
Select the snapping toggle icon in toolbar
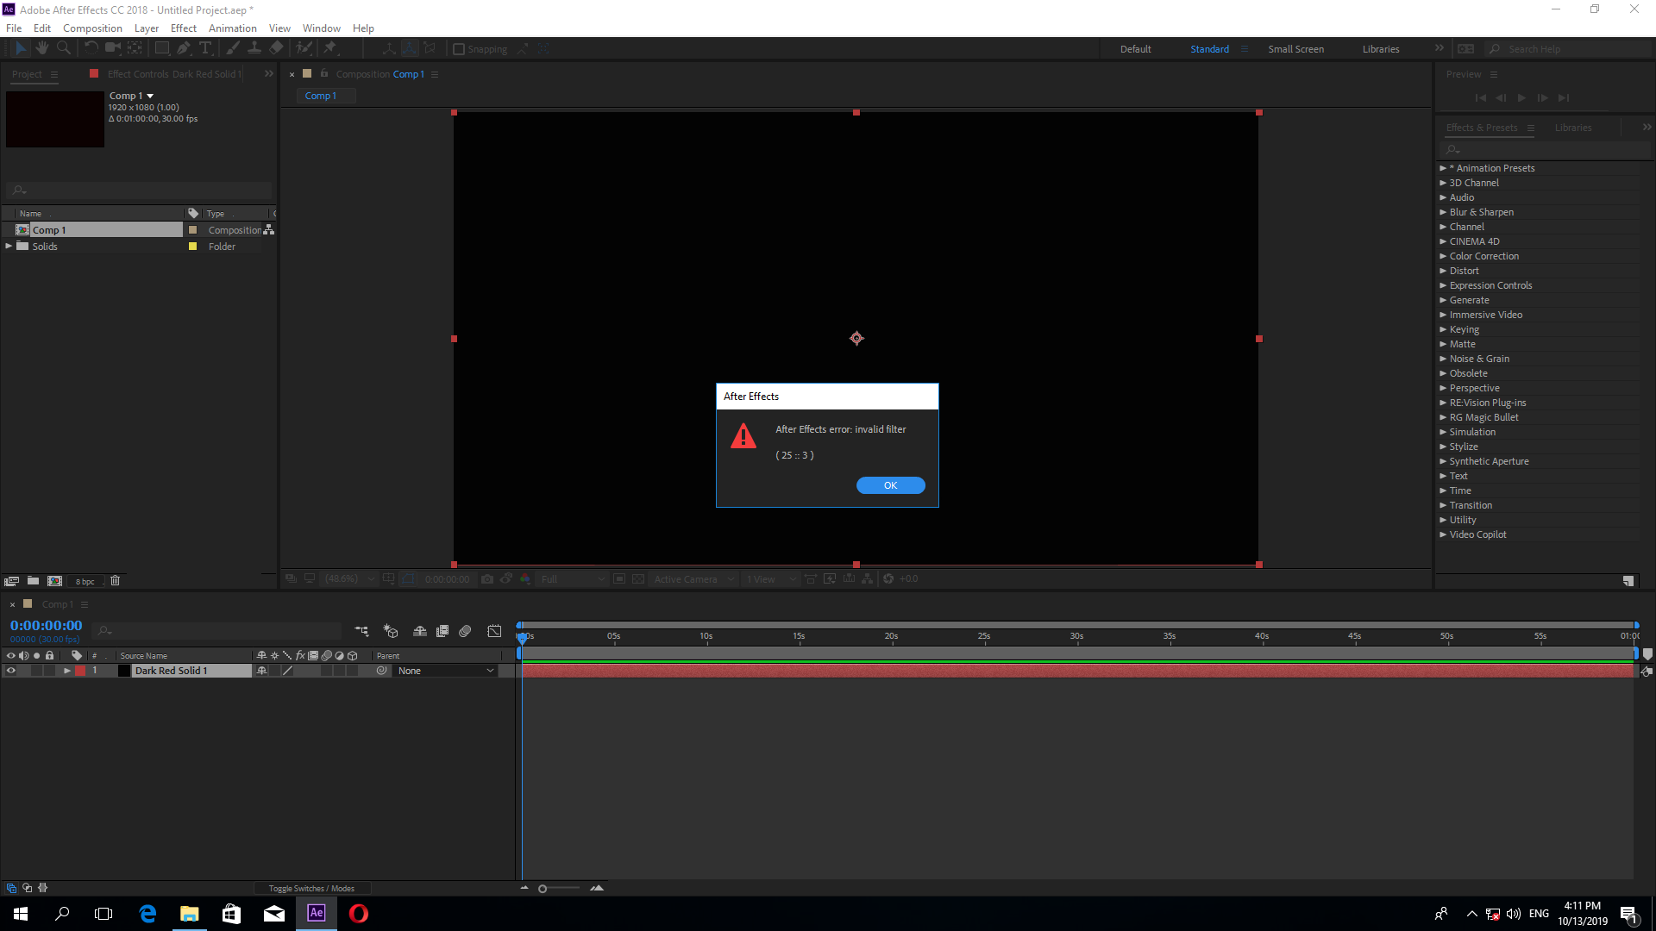458,47
